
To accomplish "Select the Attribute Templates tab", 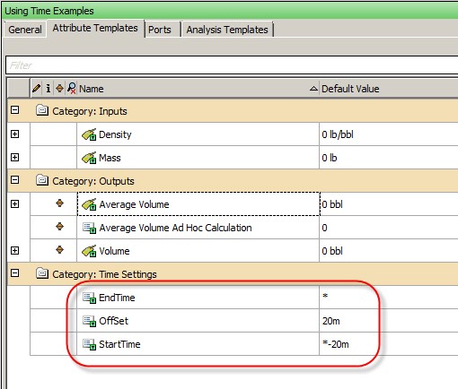I will coord(95,28).
